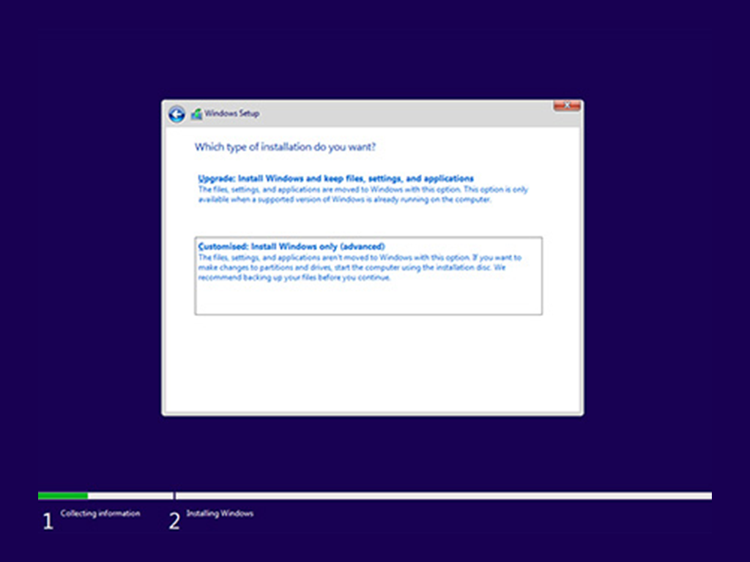Click the Customised option description paragraph
This screenshot has width=750, height=562.
[359, 268]
